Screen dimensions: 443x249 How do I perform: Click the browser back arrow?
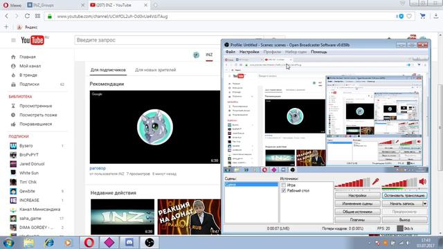click(x=7, y=16)
